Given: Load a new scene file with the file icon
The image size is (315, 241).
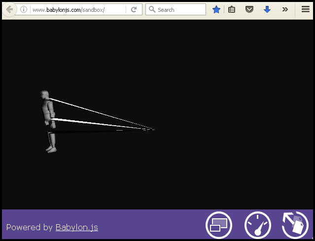Looking at the screenshot, I should (x=295, y=225).
